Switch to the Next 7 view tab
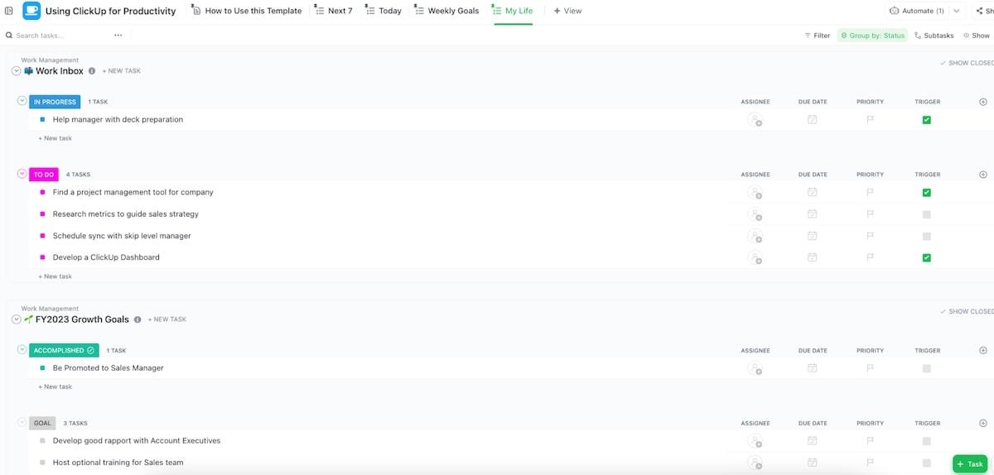The image size is (994, 475). point(334,11)
